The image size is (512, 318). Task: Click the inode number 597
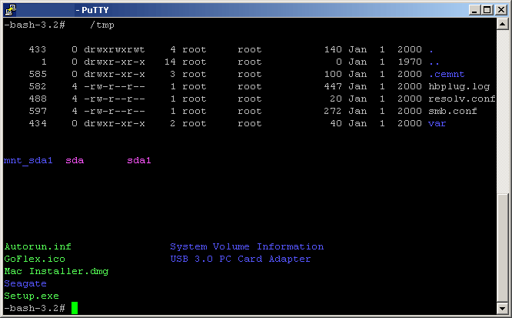click(x=38, y=111)
